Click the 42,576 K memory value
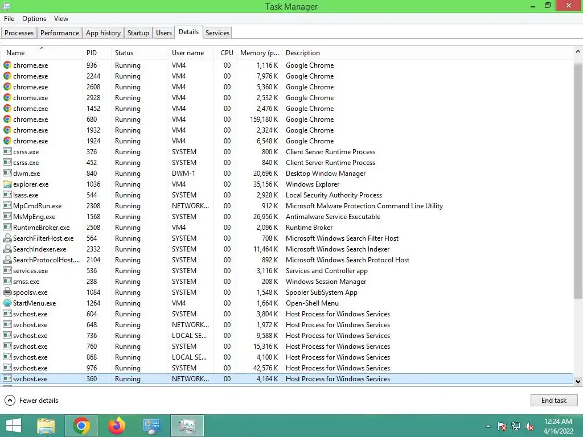The height and width of the screenshot is (437, 583). [266, 368]
